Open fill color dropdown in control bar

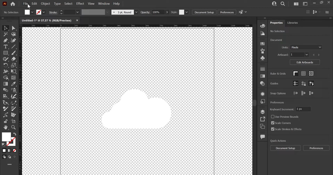pos(32,12)
